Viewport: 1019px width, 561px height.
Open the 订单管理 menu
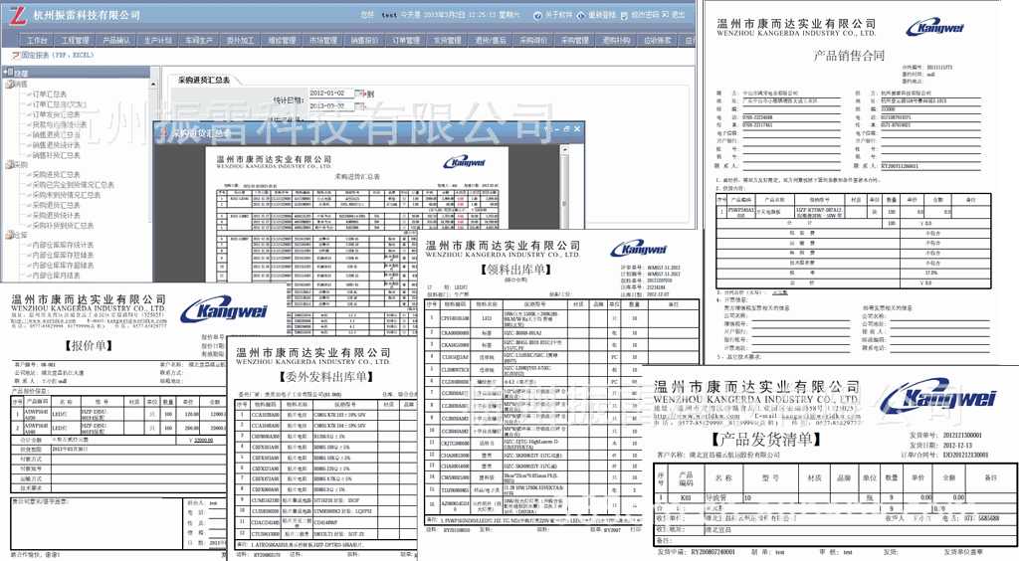coord(406,40)
